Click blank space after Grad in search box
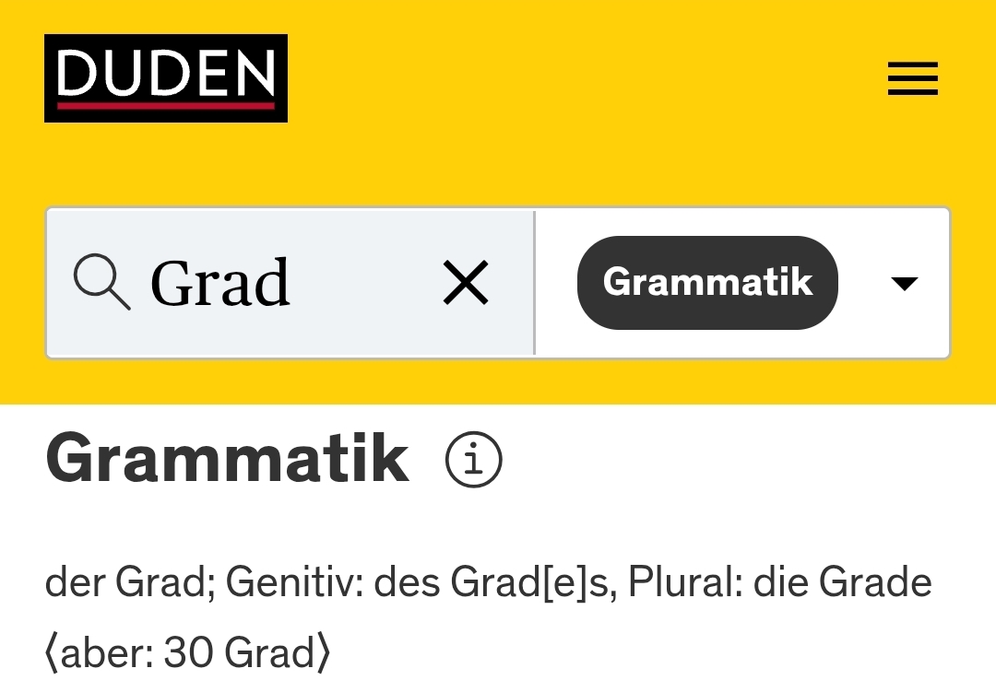The height and width of the screenshot is (692, 996). [365, 283]
